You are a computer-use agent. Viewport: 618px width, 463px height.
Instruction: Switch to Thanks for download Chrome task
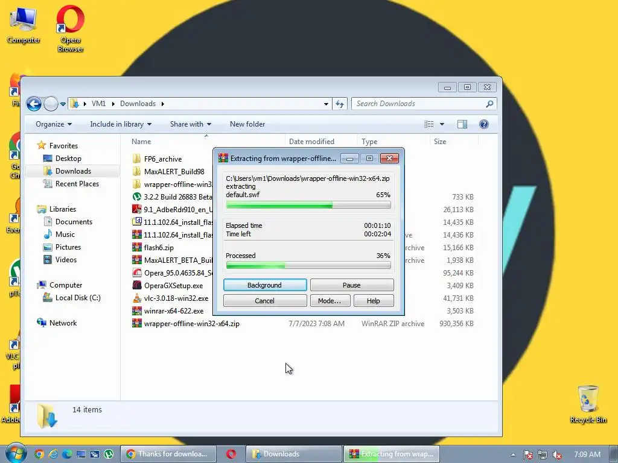point(168,454)
